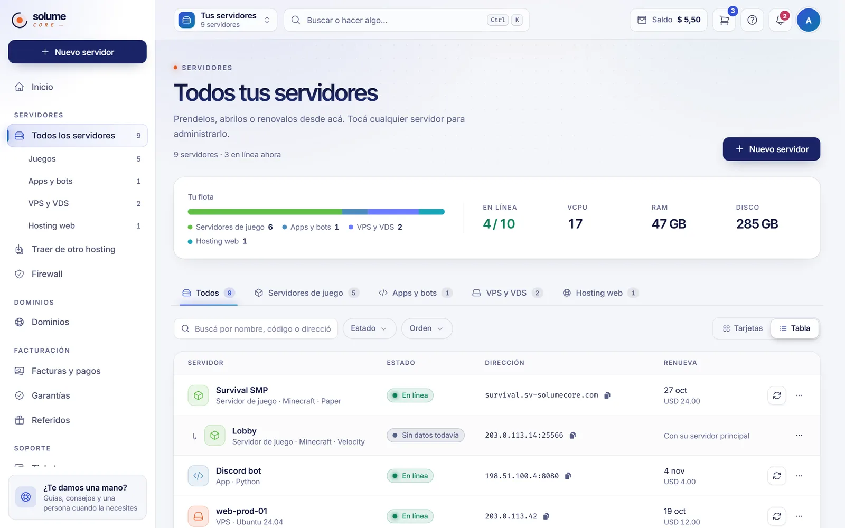Open the Estado filter dropdown
Image resolution: width=845 pixels, height=528 pixels.
(369, 328)
